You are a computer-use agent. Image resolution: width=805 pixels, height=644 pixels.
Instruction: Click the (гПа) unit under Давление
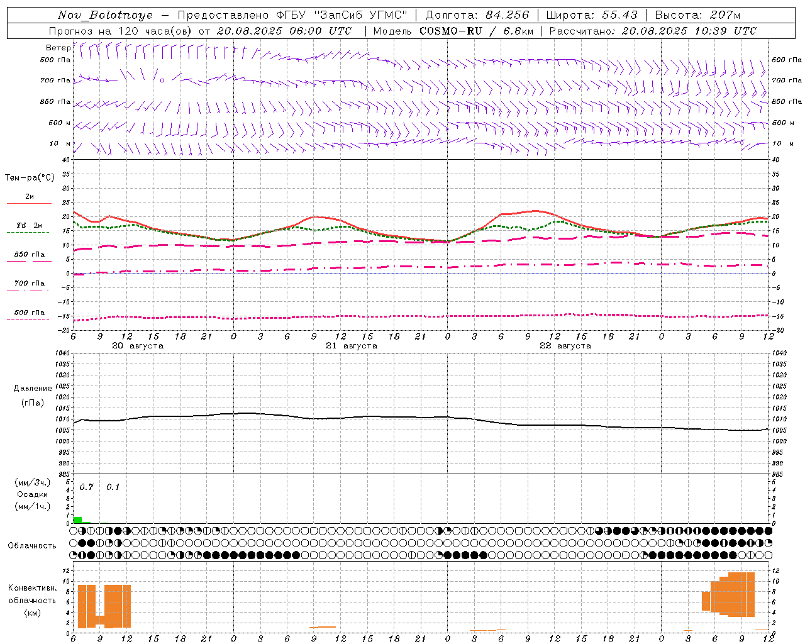point(33,402)
